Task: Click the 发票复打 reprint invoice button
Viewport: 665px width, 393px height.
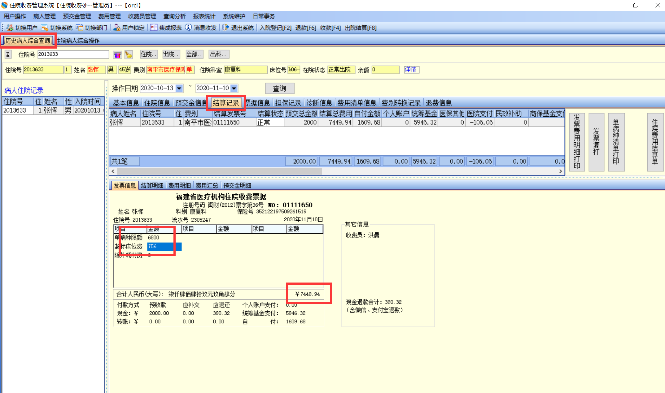Action: click(596, 142)
